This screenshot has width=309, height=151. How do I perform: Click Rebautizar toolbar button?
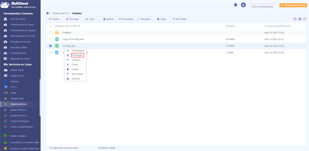[144, 19]
